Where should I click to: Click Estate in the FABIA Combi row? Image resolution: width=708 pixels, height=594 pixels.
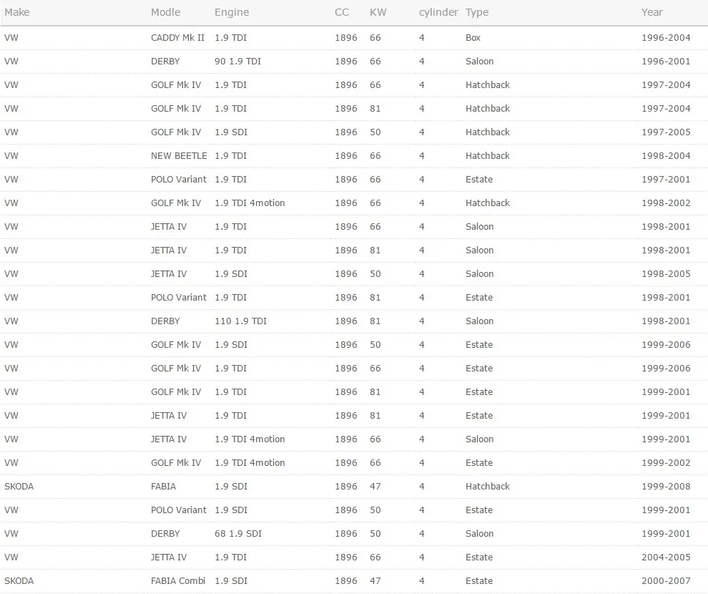[479, 581]
